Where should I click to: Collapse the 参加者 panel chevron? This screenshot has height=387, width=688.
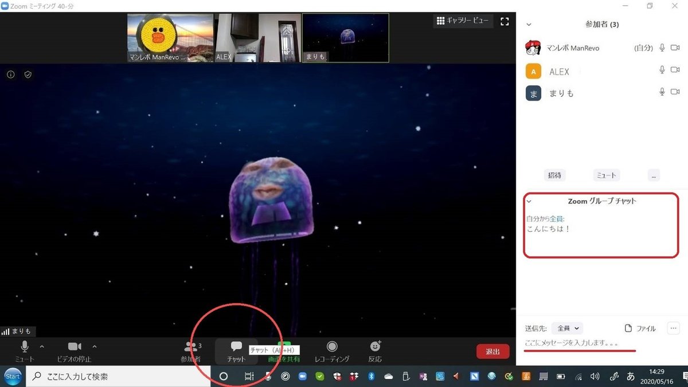pyautogui.click(x=529, y=25)
